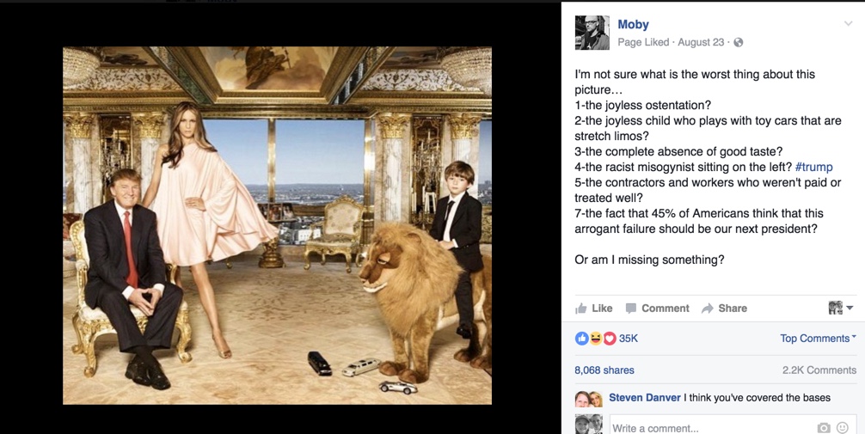Open the emoji smiley picker
This screenshot has height=434, width=865.
pyautogui.click(x=843, y=427)
